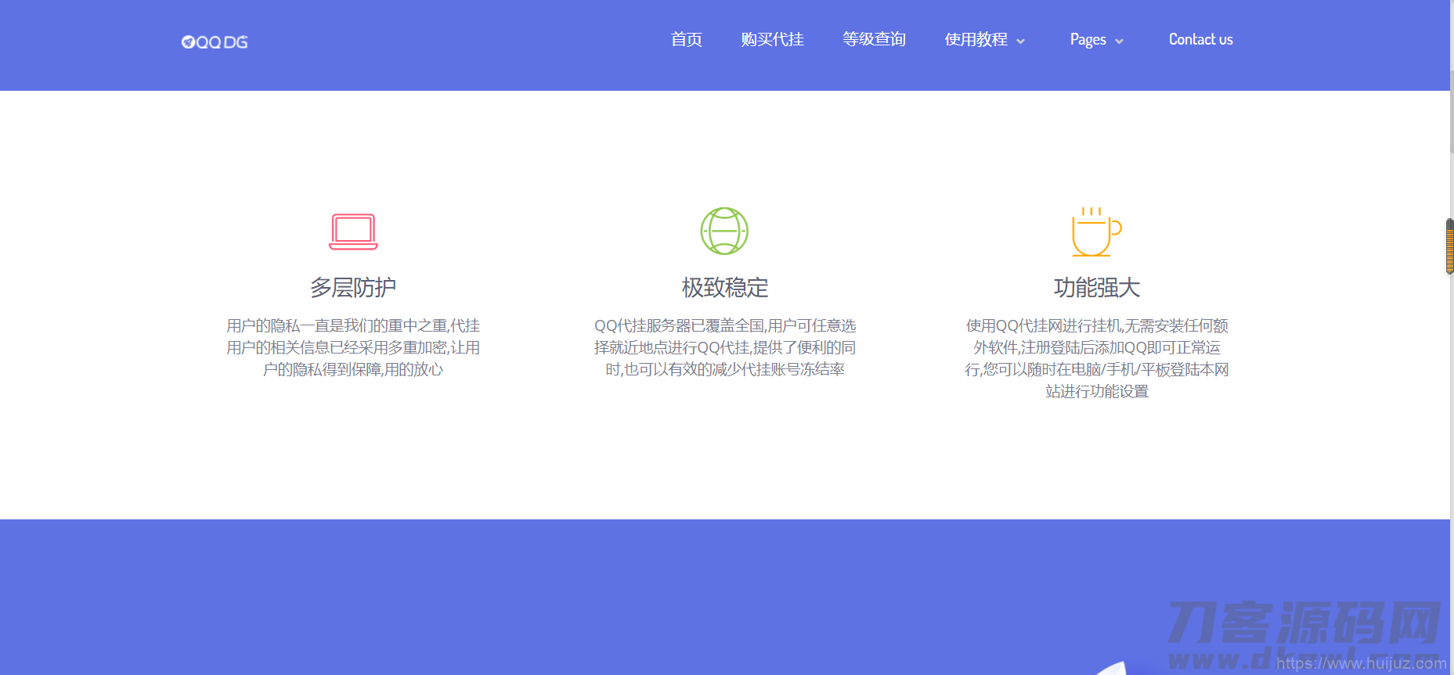Select the 功能强大 heading
Viewport: 1454px width, 675px height.
pos(1097,287)
